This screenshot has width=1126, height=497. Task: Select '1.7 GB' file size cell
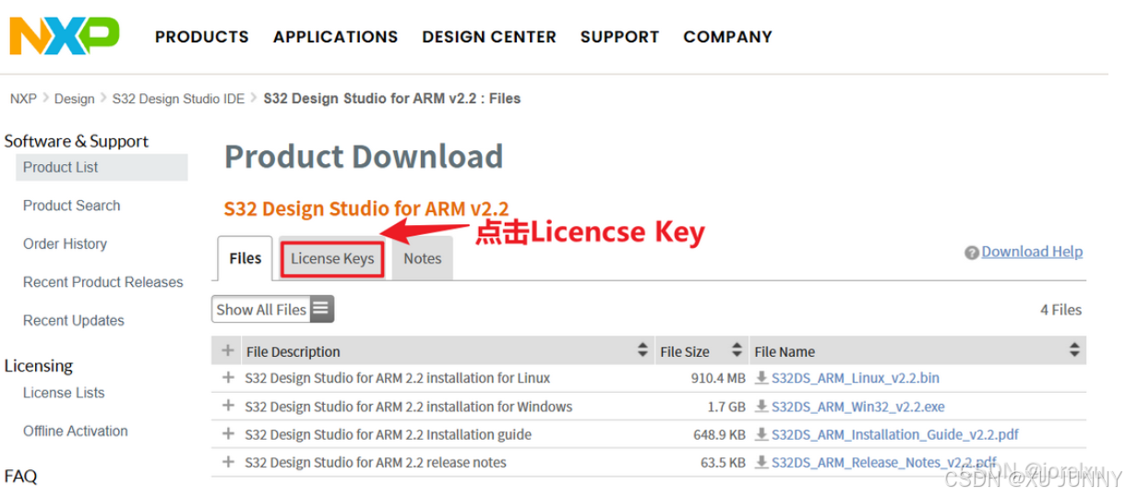pos(726,407)
